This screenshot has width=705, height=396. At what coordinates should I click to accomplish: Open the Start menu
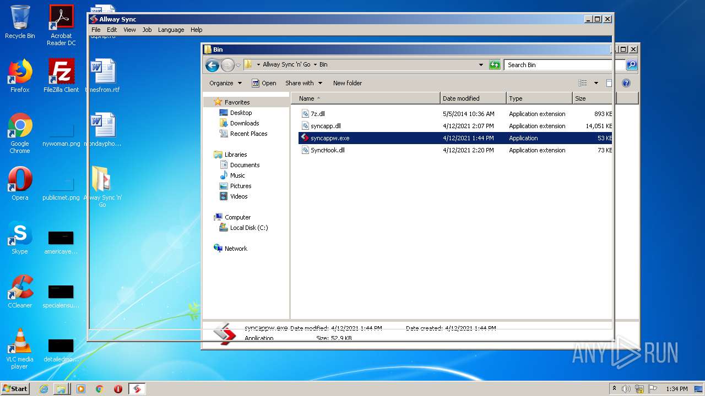15,389
